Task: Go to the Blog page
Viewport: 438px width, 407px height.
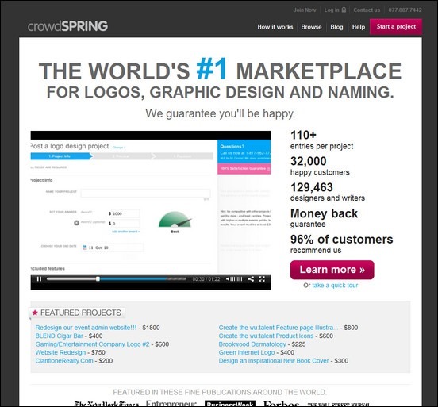Action: (x=336, y=27)
